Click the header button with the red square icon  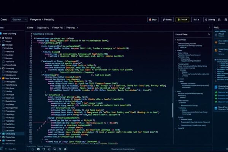point(153,19)
